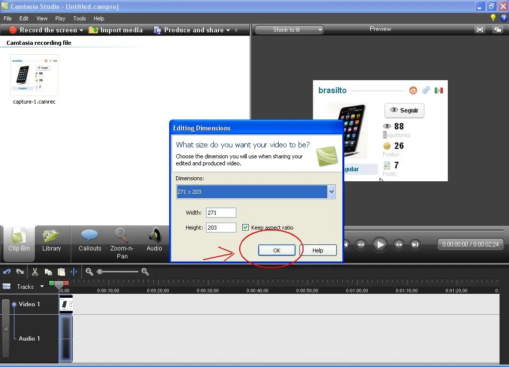Expand the Record the screen dropdown arrow
Viewport: 509px width, 367px height.
coord(81,30)
